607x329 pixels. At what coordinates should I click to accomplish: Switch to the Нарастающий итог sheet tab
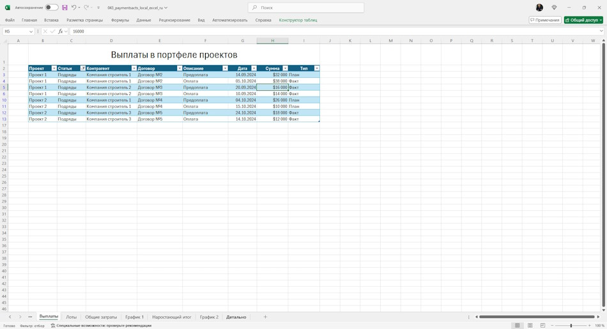[172, 317]
